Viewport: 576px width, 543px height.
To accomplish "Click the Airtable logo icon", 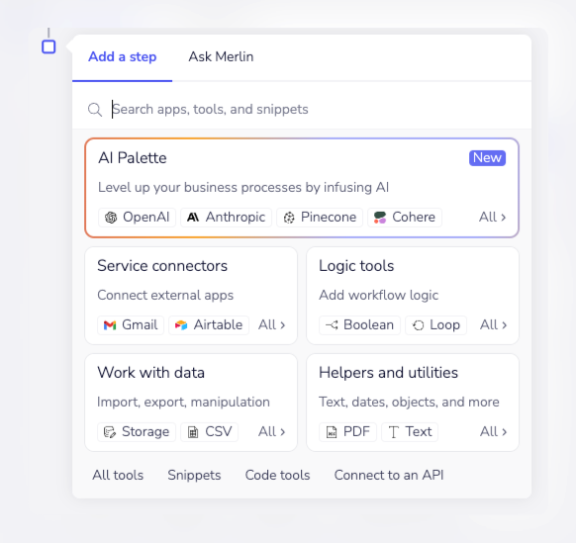I will coord(181,325).
